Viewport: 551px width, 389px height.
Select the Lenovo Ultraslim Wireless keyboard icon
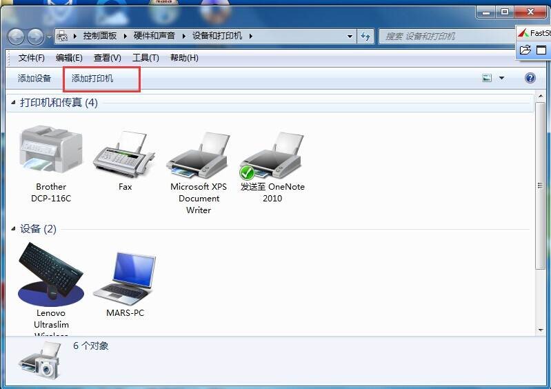(51, 274)
